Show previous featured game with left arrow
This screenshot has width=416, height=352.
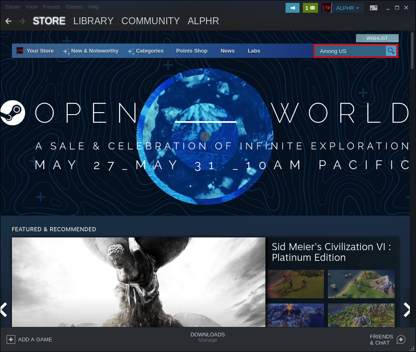[4, 309]
